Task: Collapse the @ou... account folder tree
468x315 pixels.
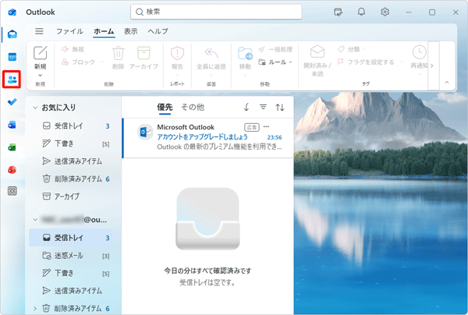Action: [x=35, y=220]
